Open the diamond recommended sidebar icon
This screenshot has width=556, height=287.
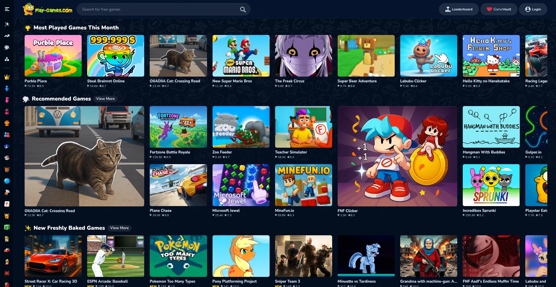(x=7, y=47)
